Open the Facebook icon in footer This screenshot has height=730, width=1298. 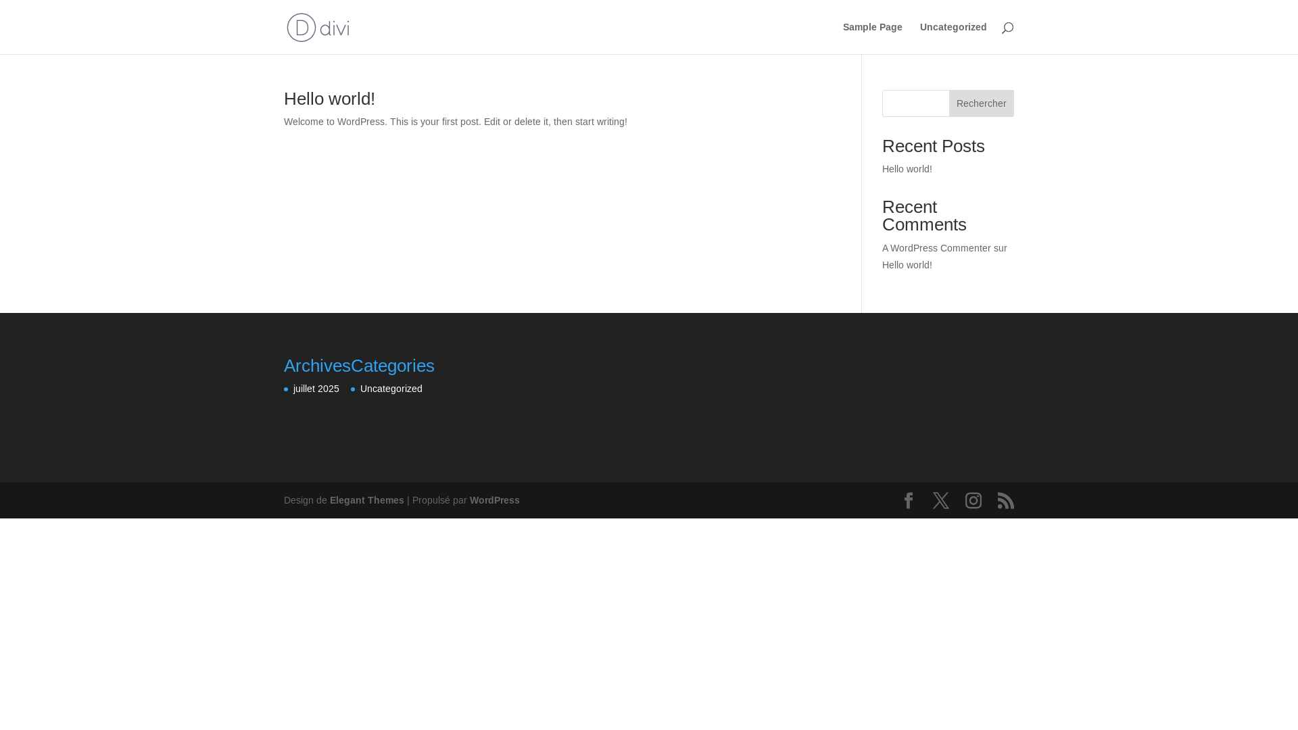tap(909, 500)
